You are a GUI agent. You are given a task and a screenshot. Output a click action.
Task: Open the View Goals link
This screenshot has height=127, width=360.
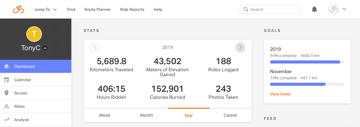280,94
